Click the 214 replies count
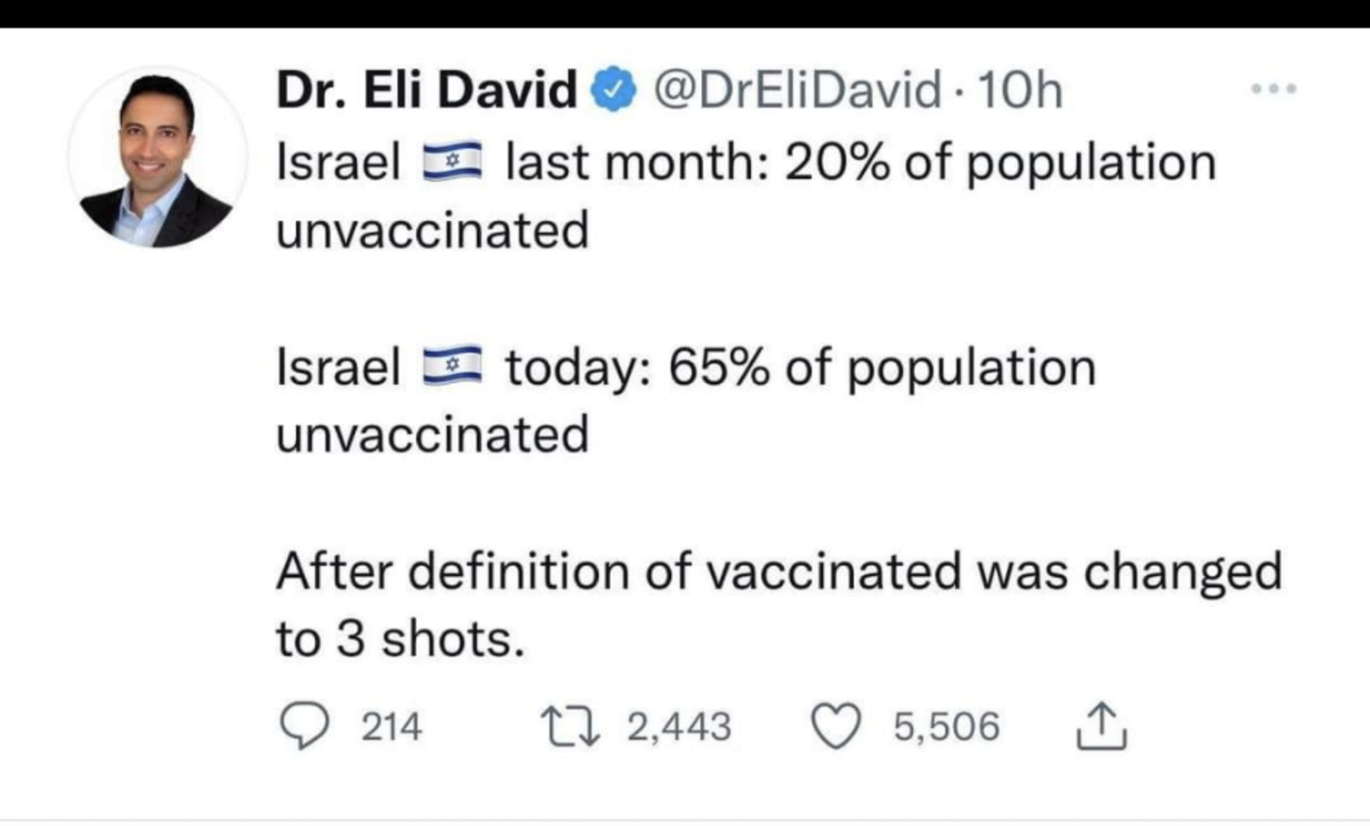This screenshot has height=826, width=1370. 391,727
